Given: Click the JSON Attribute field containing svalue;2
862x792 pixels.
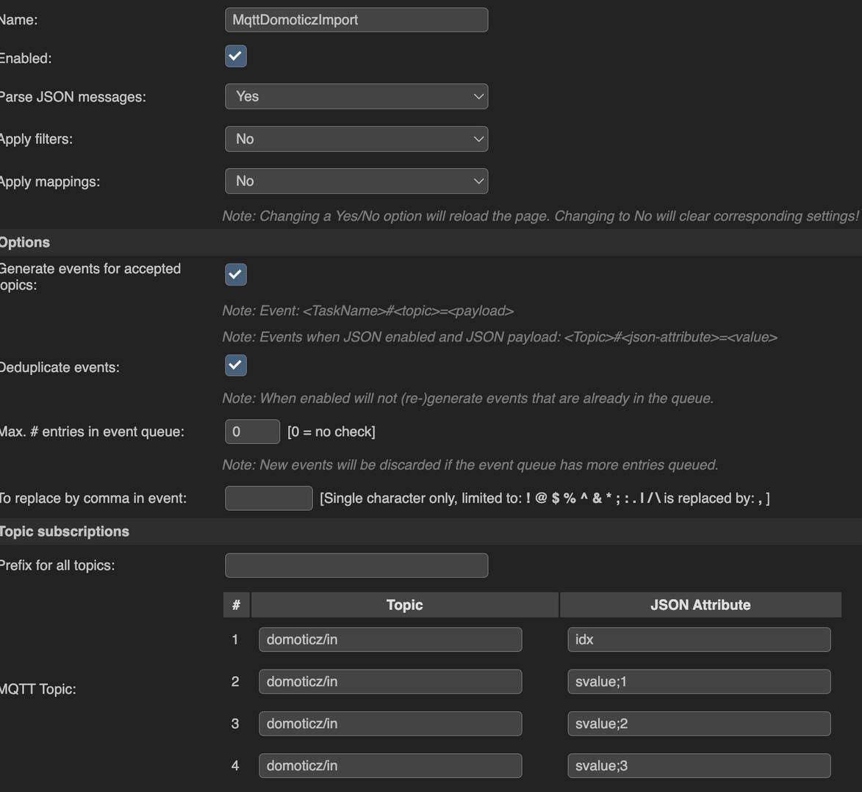Looking at the screenshot, I should point(700,723).
